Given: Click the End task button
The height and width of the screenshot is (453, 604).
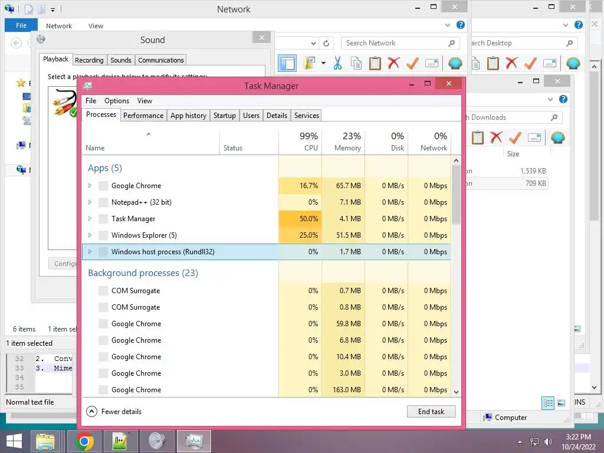Looking at the screenshot, I should [431, 412].
